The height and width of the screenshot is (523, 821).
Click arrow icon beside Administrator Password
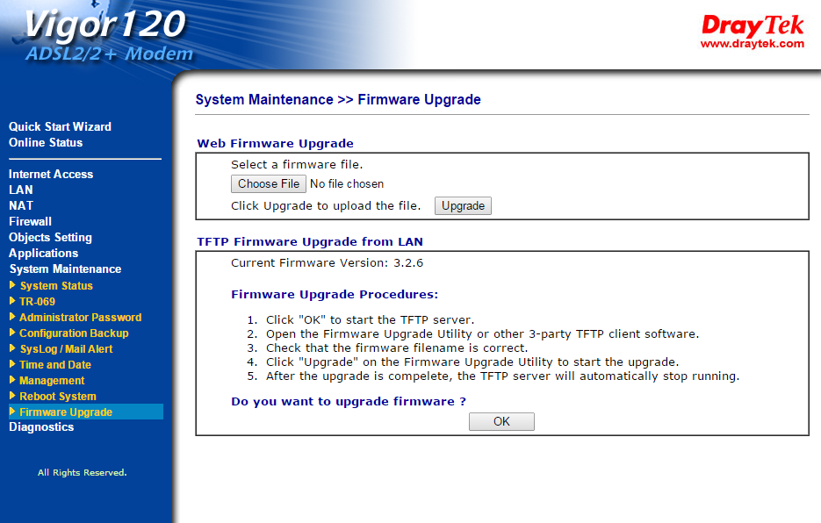[x=12, y=317]
